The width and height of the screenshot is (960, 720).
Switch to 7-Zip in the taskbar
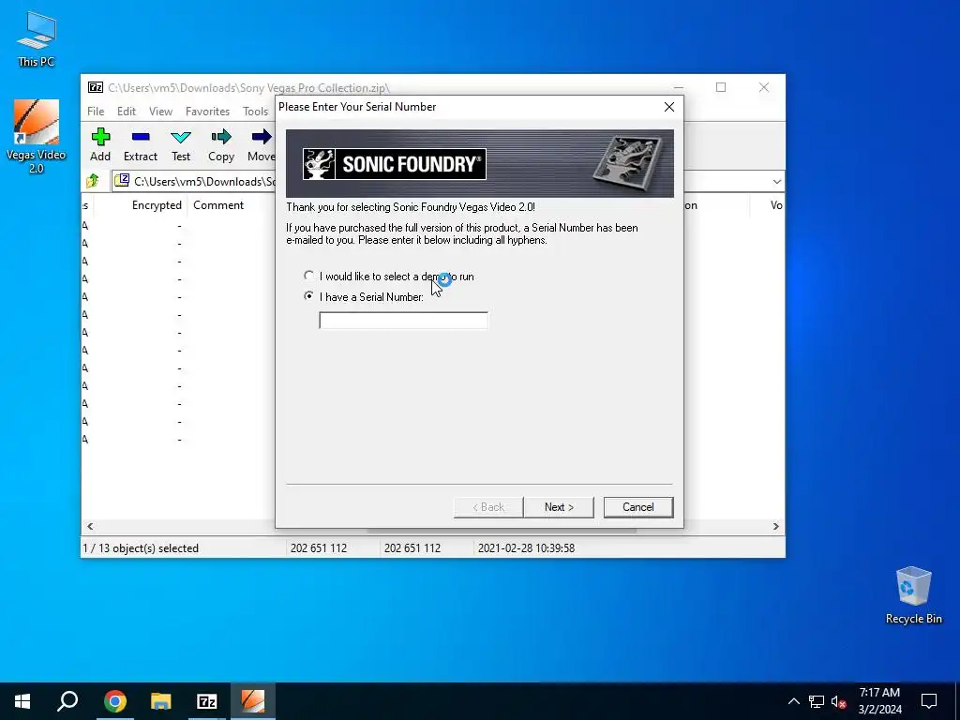[207, 701]
